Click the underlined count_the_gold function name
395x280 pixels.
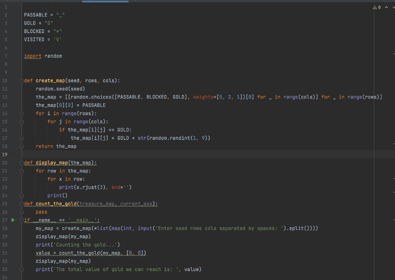(x=56, y=203)
